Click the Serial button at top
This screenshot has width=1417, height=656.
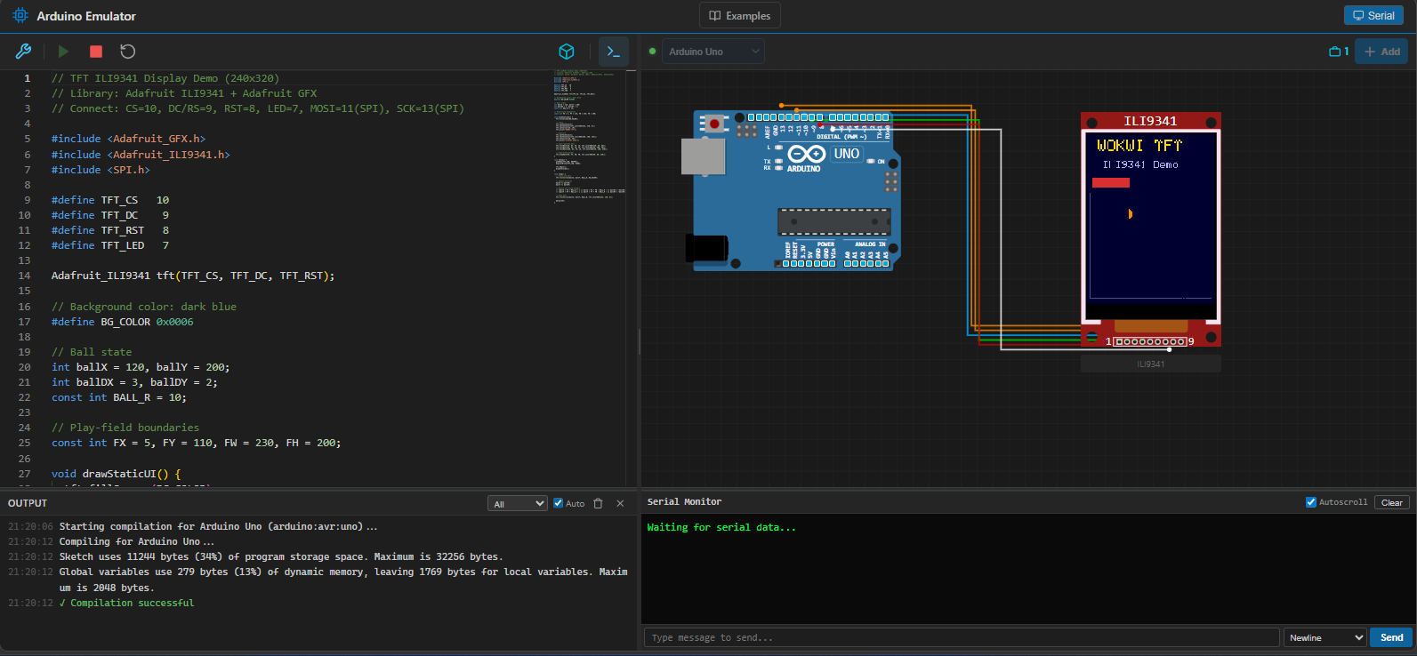1373,16
